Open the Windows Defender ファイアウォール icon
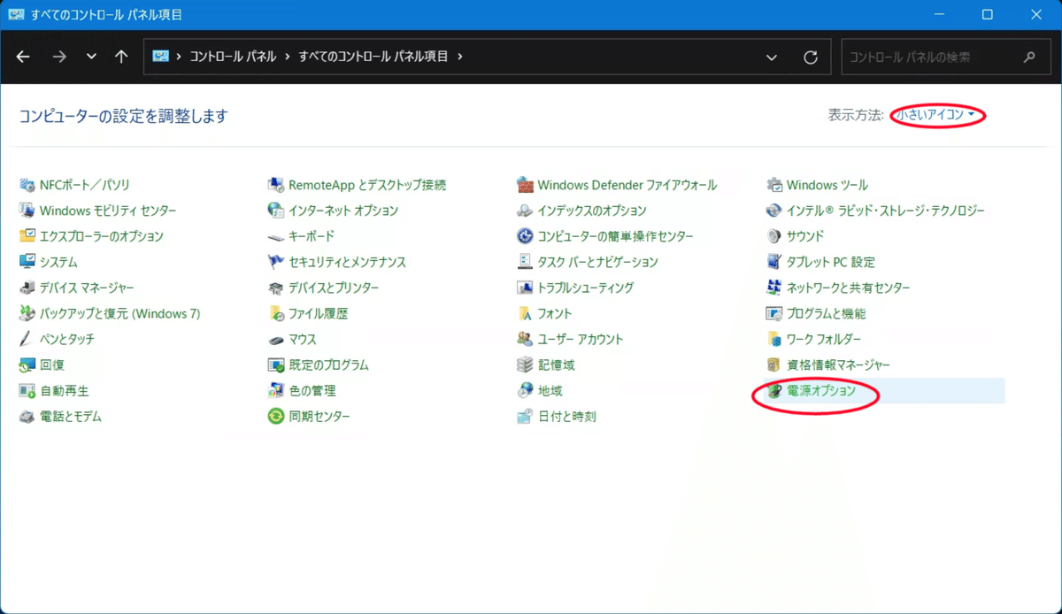 click(x=524, y=185)
